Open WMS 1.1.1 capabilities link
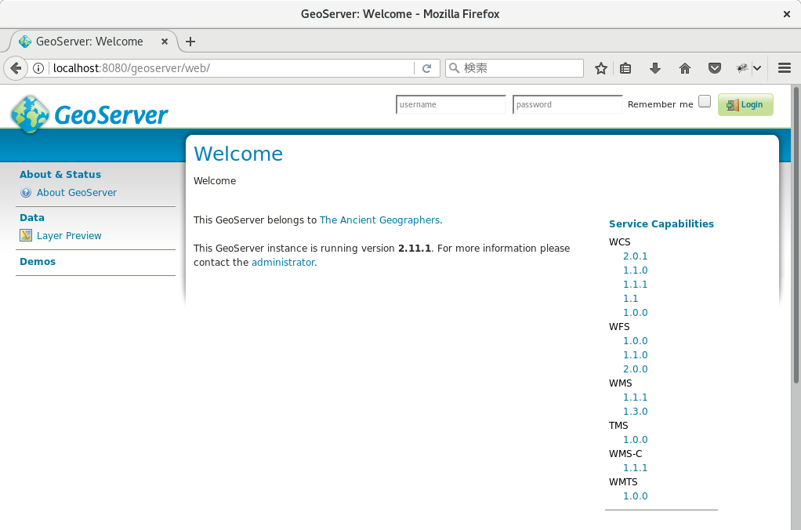 (635, 397)
